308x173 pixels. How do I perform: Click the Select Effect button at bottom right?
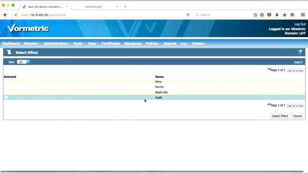click(280, 116)
